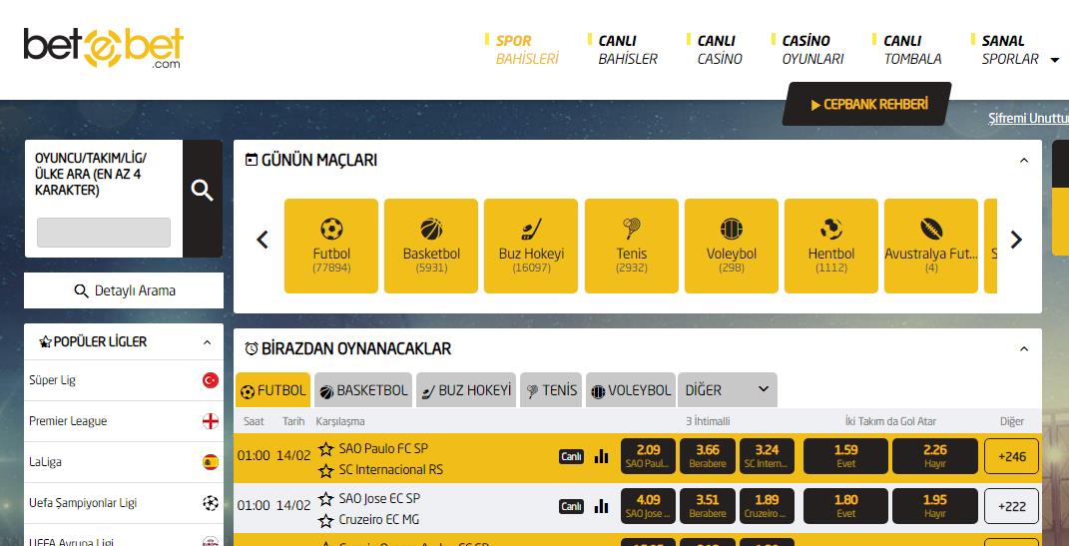Bet 1.89 on Cruzeiro win
The width and height of the screenshot is (1069, 546).
point(767,506)
